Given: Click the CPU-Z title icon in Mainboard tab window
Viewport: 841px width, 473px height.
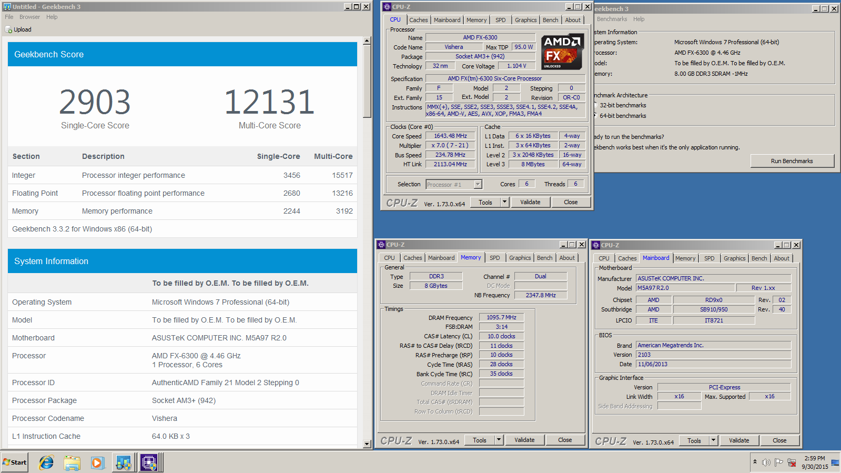Looking at the screenshot, I should (596, 245).
